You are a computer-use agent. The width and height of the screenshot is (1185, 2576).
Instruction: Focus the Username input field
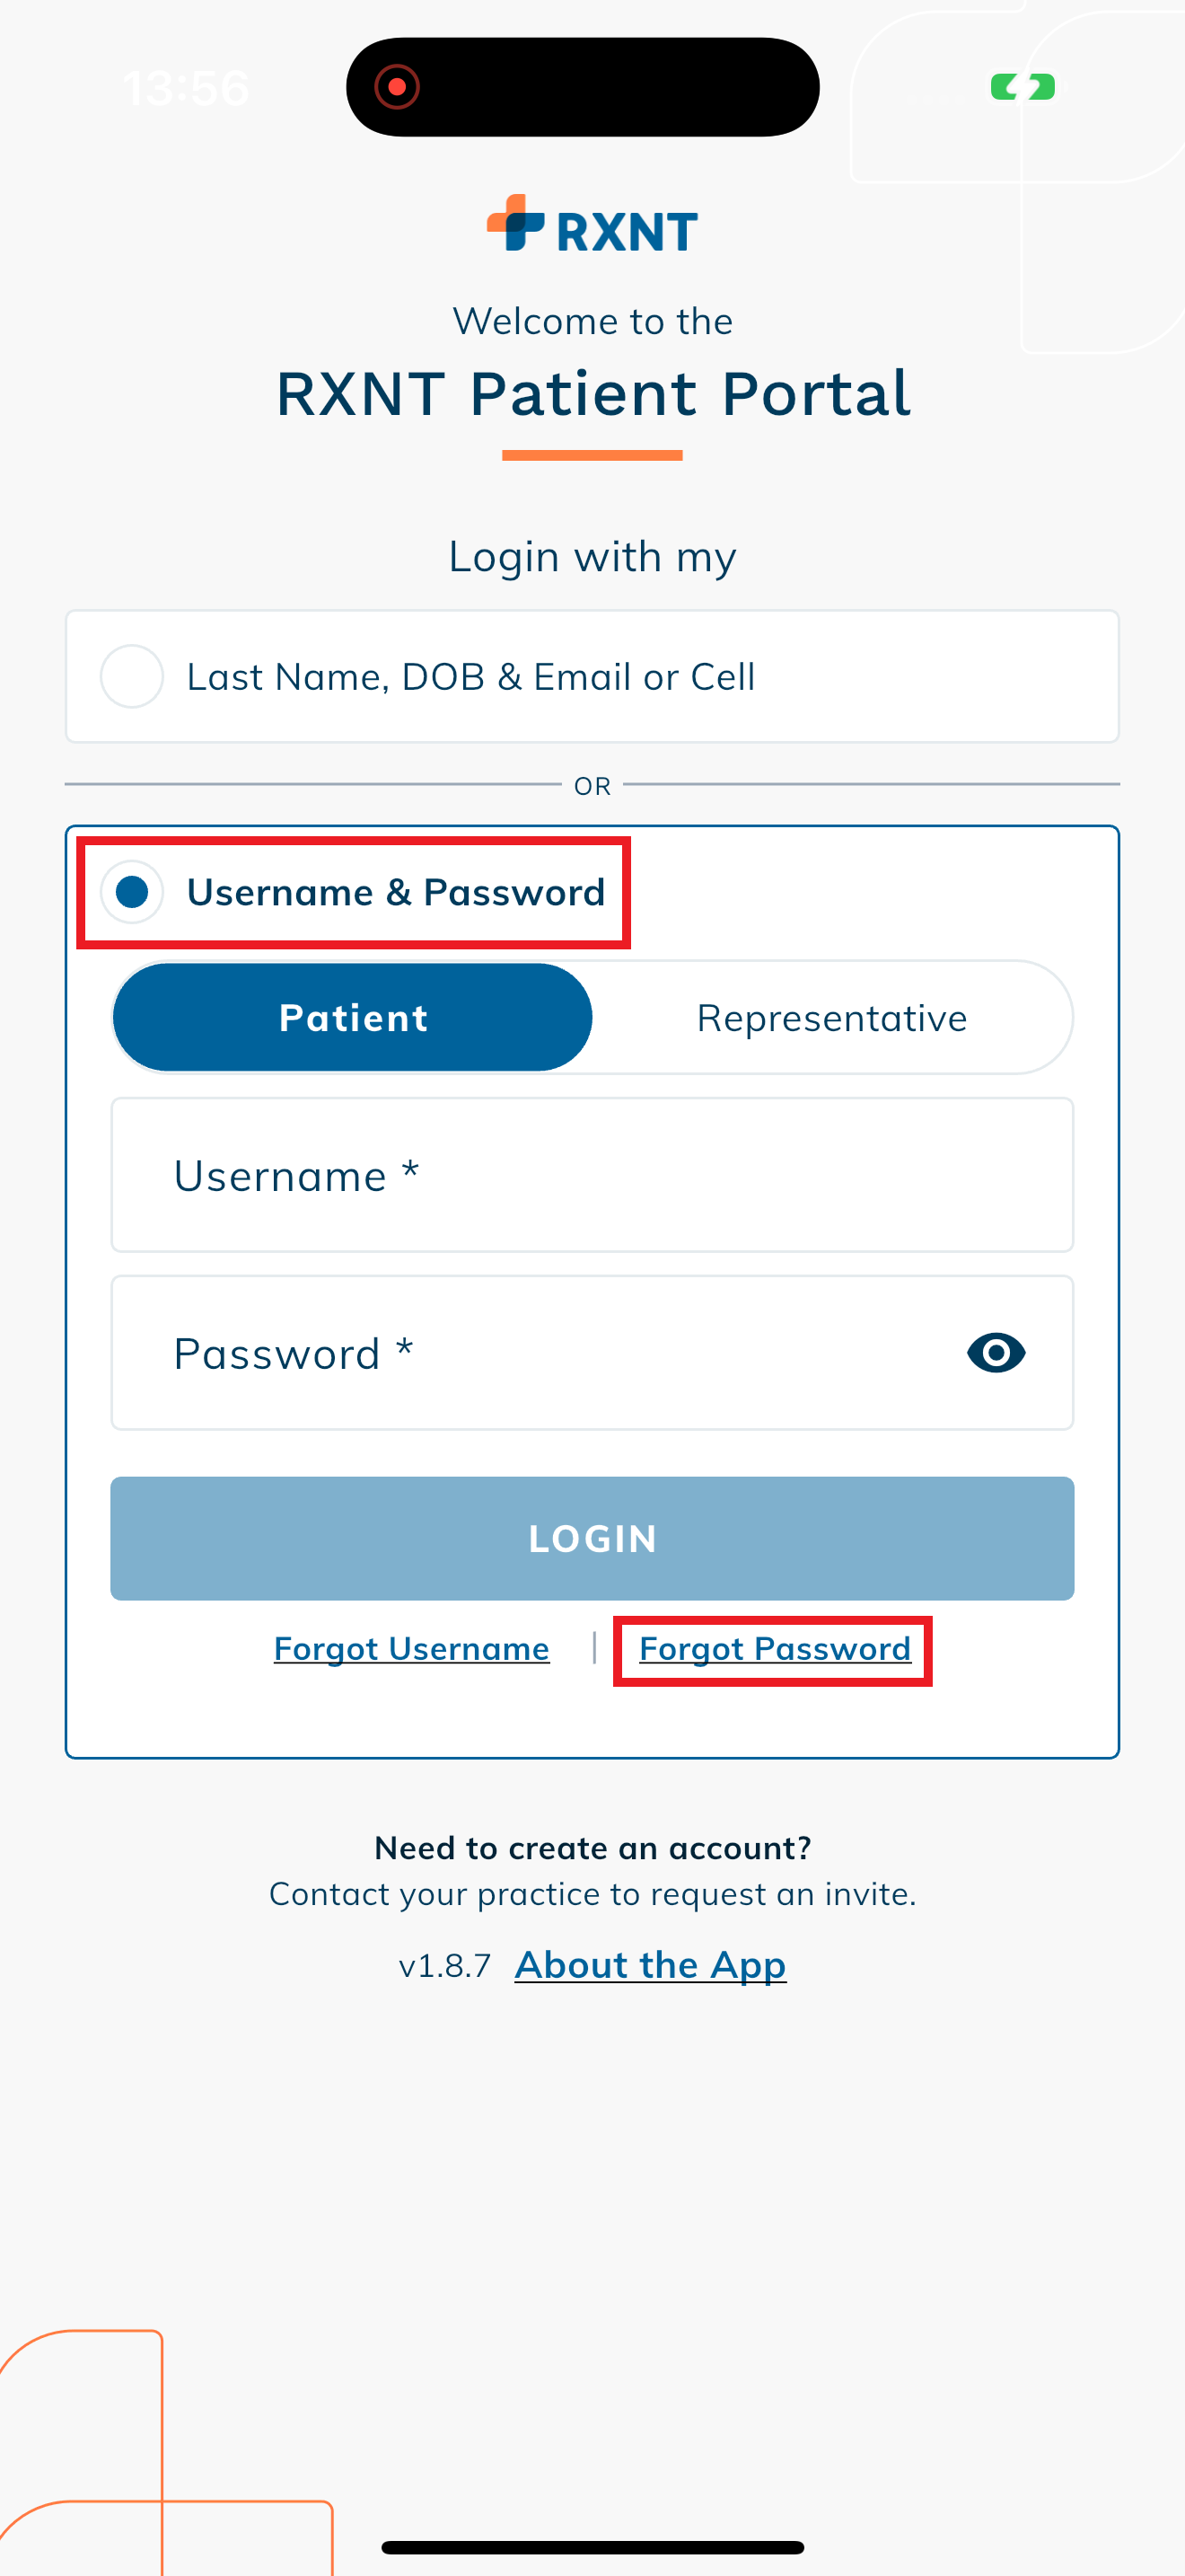pos(592,1175)
